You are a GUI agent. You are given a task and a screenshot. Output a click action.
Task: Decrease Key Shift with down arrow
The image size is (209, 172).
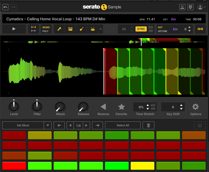point(181,109)
